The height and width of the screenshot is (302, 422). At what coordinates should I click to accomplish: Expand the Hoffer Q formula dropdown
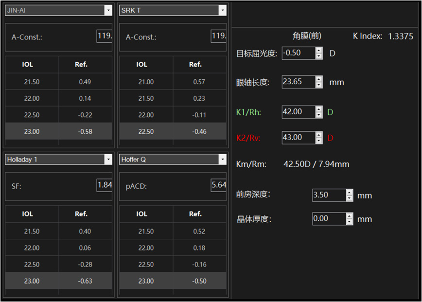222,160
